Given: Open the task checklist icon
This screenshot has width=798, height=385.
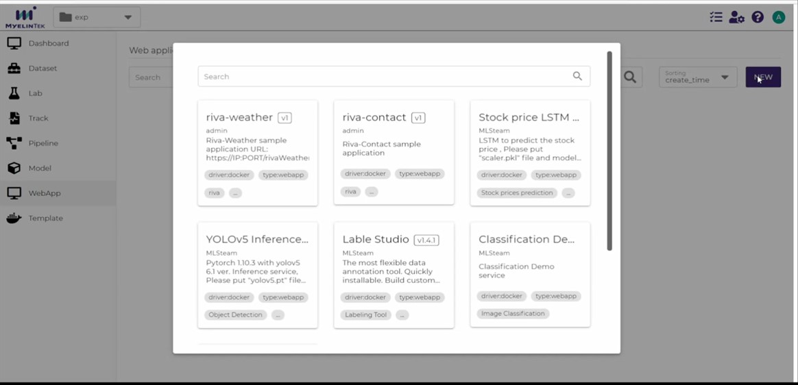Looking at the screenshot, I should (716, 17).
